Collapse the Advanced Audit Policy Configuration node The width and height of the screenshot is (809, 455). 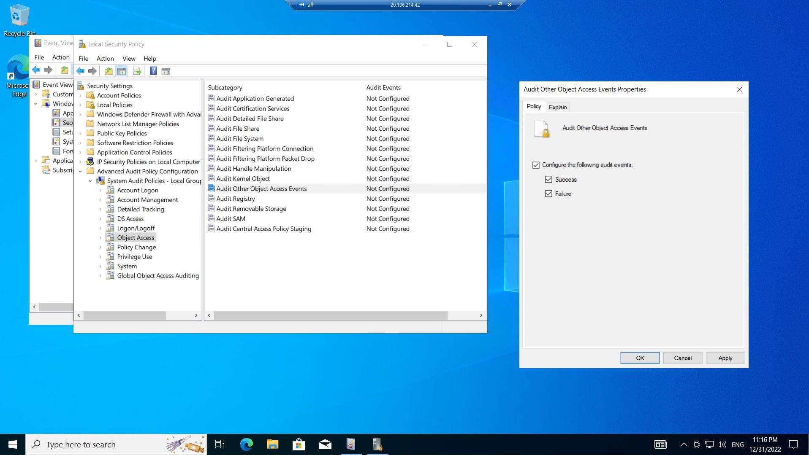tap(80, 171)
